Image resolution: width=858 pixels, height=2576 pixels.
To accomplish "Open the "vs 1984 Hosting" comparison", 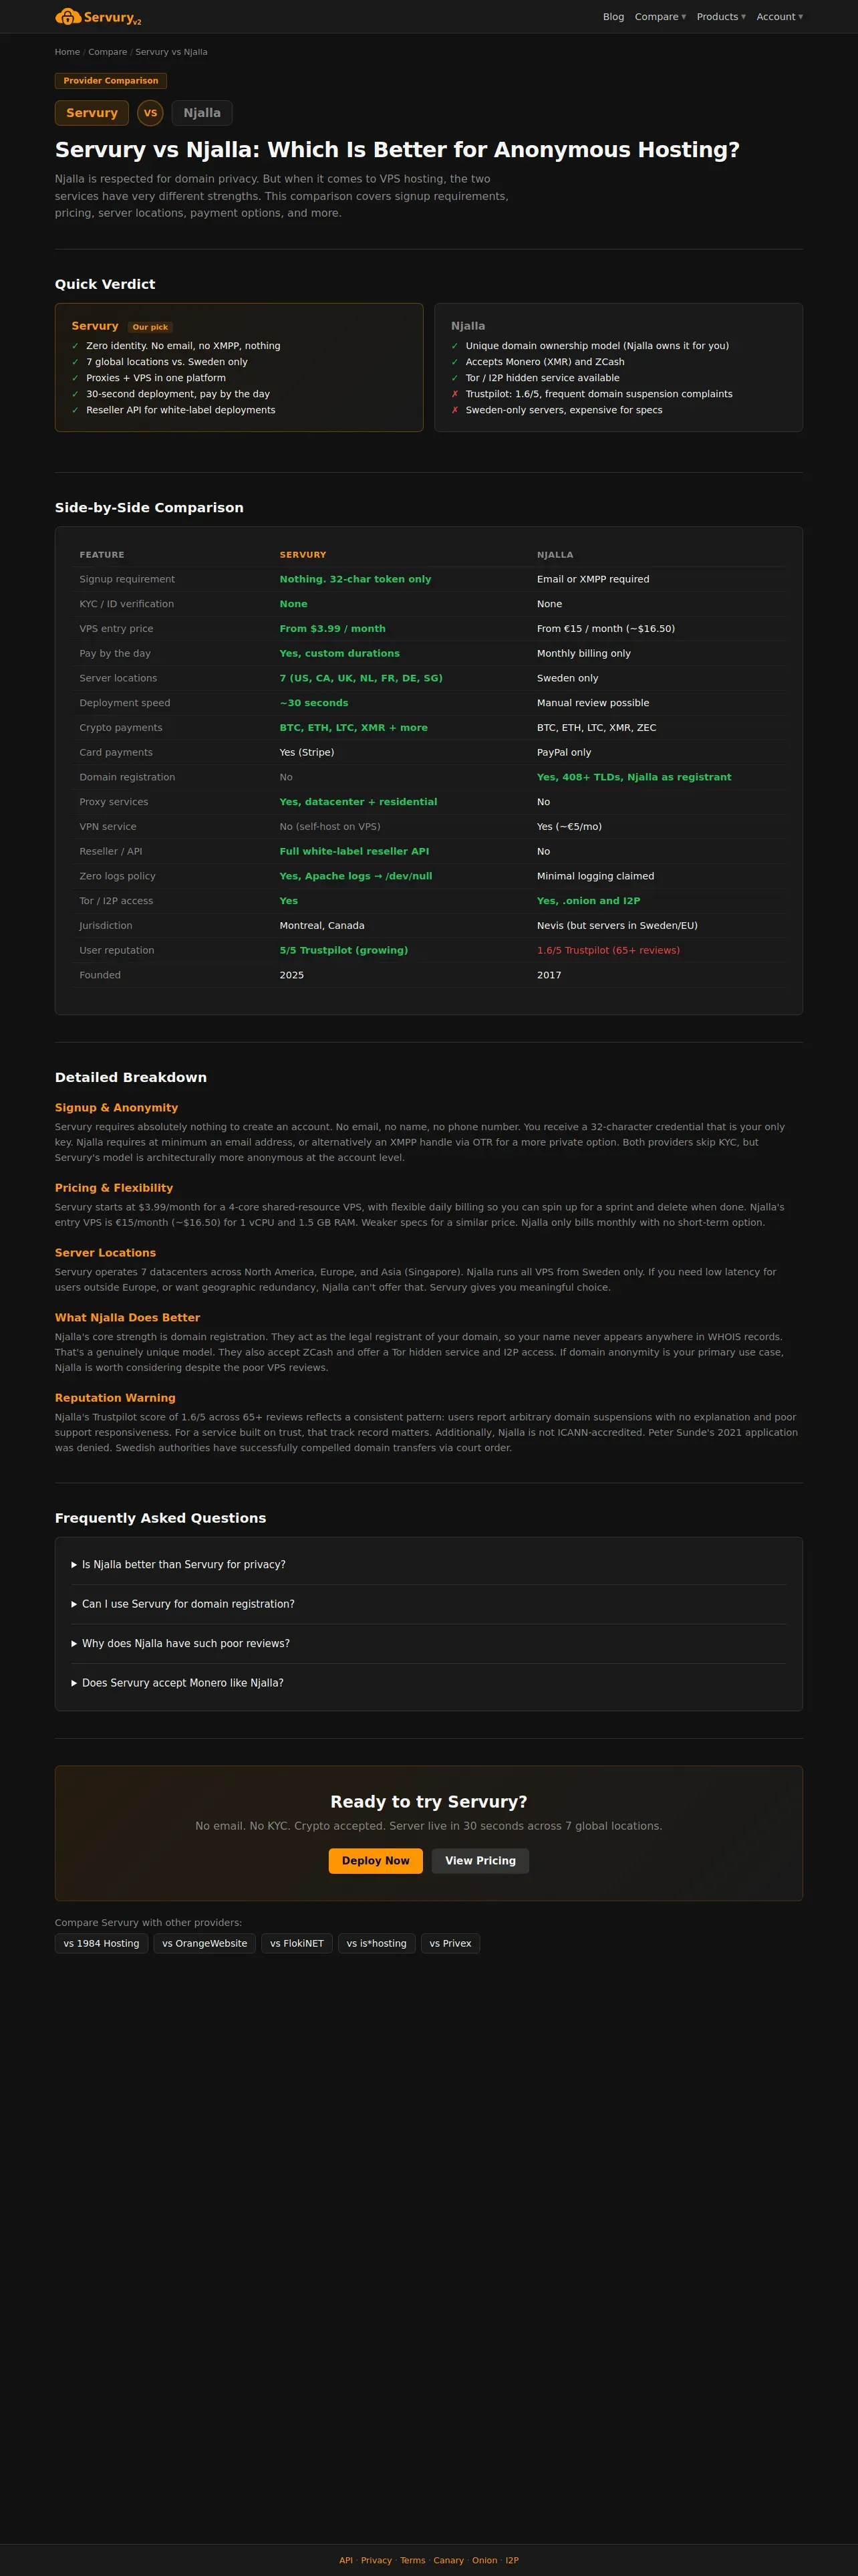I will [x=102, y=1944].
